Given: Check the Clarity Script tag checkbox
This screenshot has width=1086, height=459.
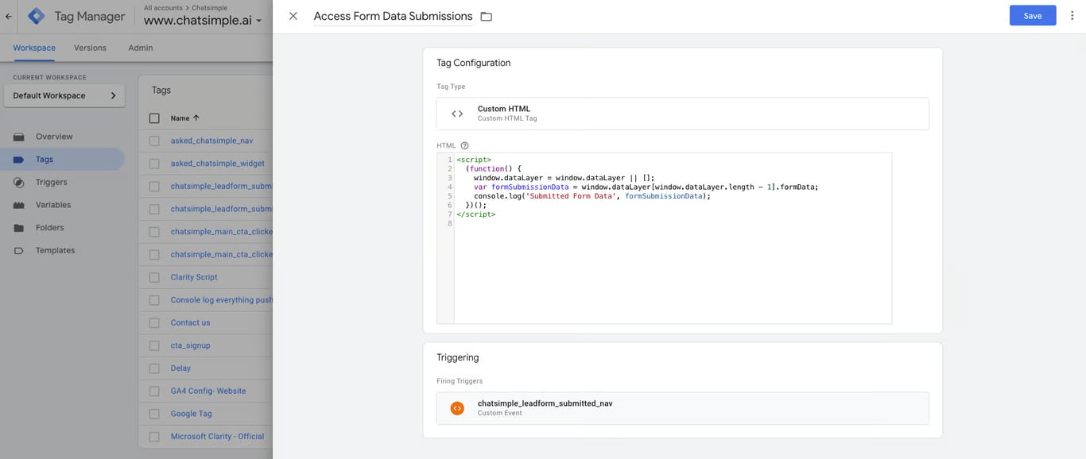Looking at the screenshot, I should [x=154, y=277].
